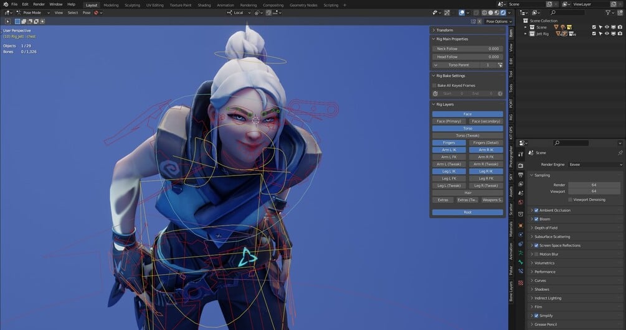Enable Bake All Keyed Frames checkbox

434,85
